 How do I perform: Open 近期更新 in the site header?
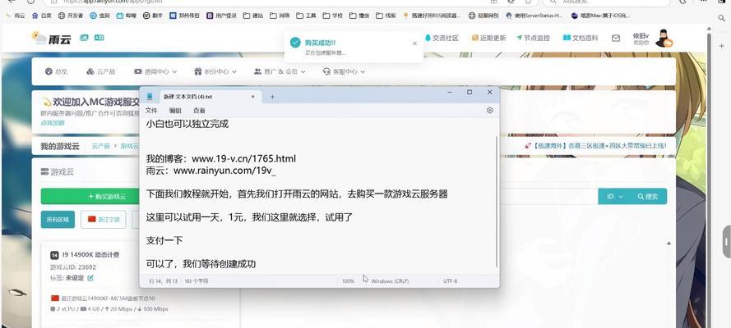488,38
